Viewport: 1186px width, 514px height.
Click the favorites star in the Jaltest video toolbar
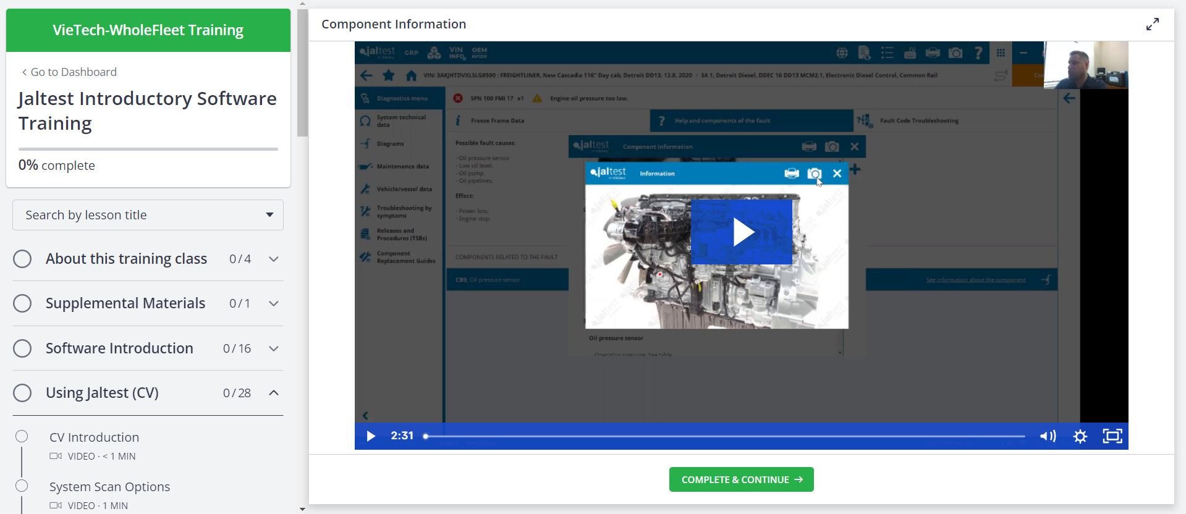pos(389,75)
